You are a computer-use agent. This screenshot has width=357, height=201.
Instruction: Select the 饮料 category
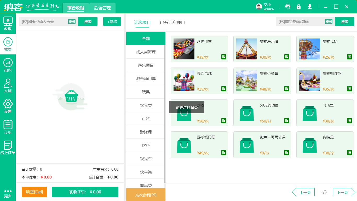pyautogui.click(x=146, y=145)
